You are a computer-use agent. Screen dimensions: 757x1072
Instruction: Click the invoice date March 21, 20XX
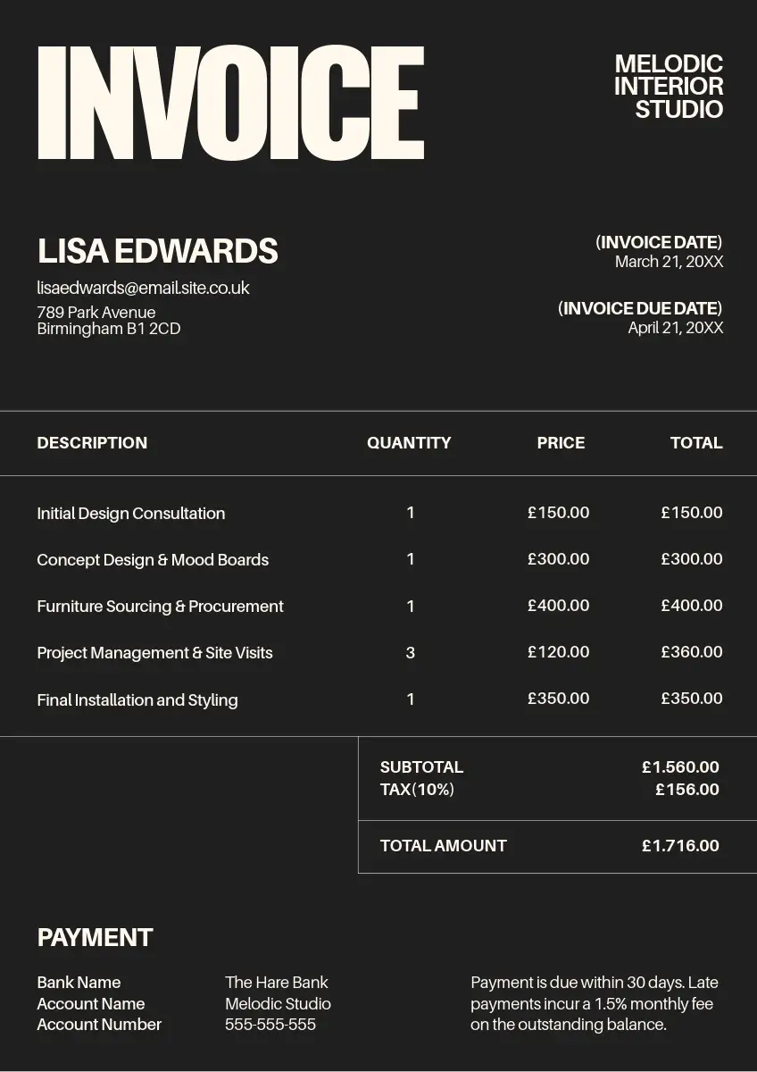pos(669,262)
